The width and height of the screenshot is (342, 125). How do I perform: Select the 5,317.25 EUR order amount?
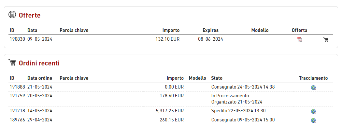pyautogui.click(x=170, y=111)
